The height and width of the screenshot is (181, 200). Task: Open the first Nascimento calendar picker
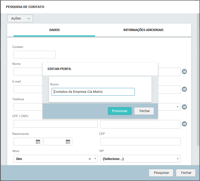(38, 142)
